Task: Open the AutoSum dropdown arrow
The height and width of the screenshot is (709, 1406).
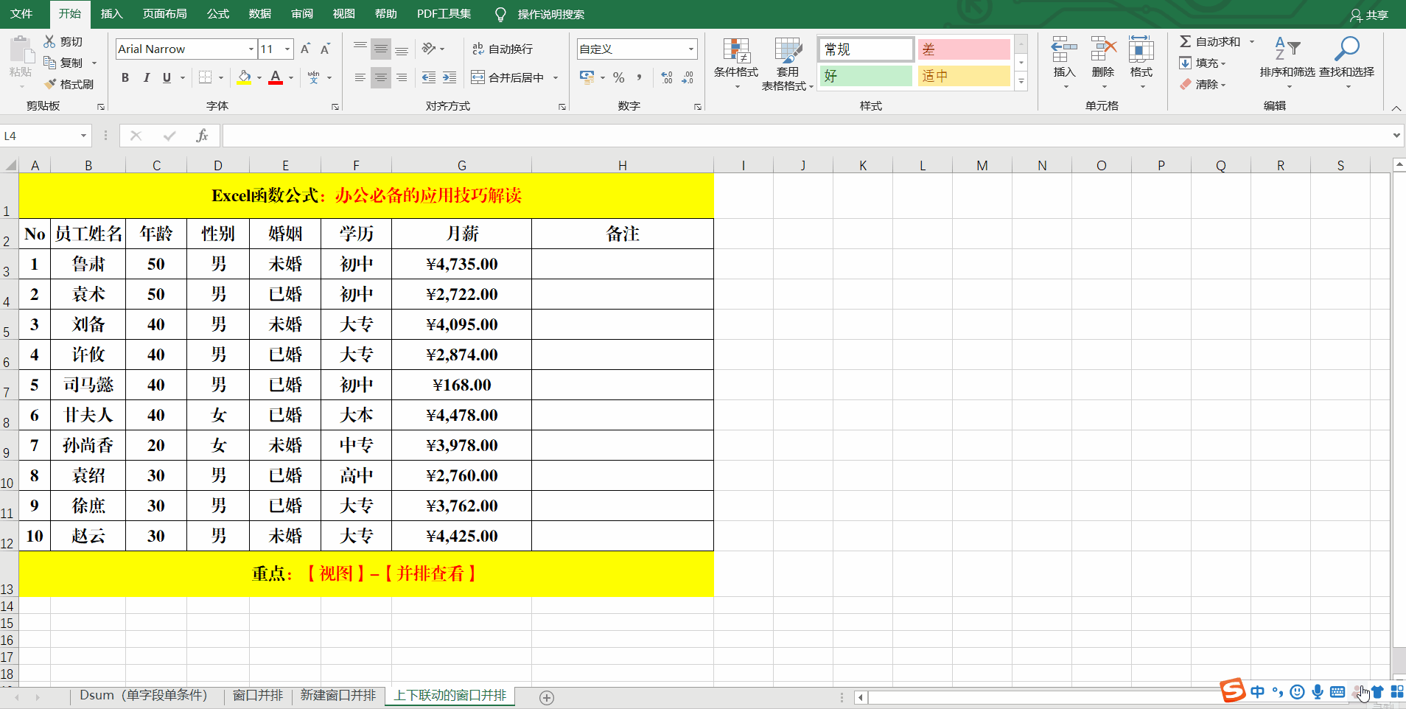Action: click(x=1252, y=41)
